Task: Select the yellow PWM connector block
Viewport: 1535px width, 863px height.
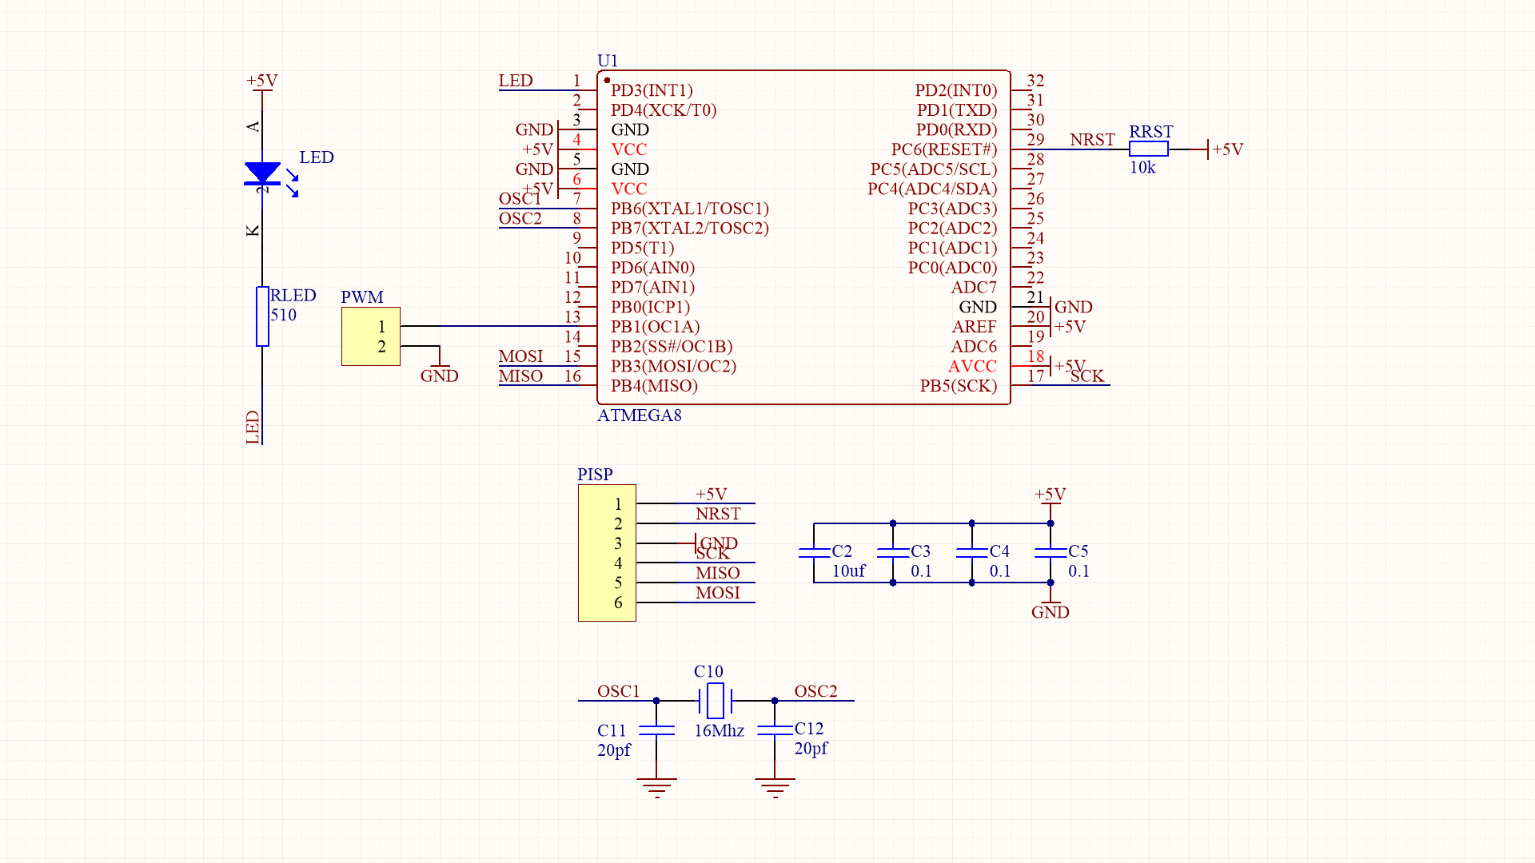Action: pyautogui.click(x=370, y=336)
